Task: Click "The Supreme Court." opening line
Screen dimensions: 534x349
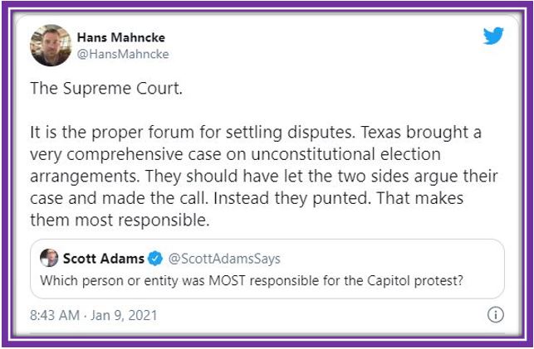Action: point(106,89)
